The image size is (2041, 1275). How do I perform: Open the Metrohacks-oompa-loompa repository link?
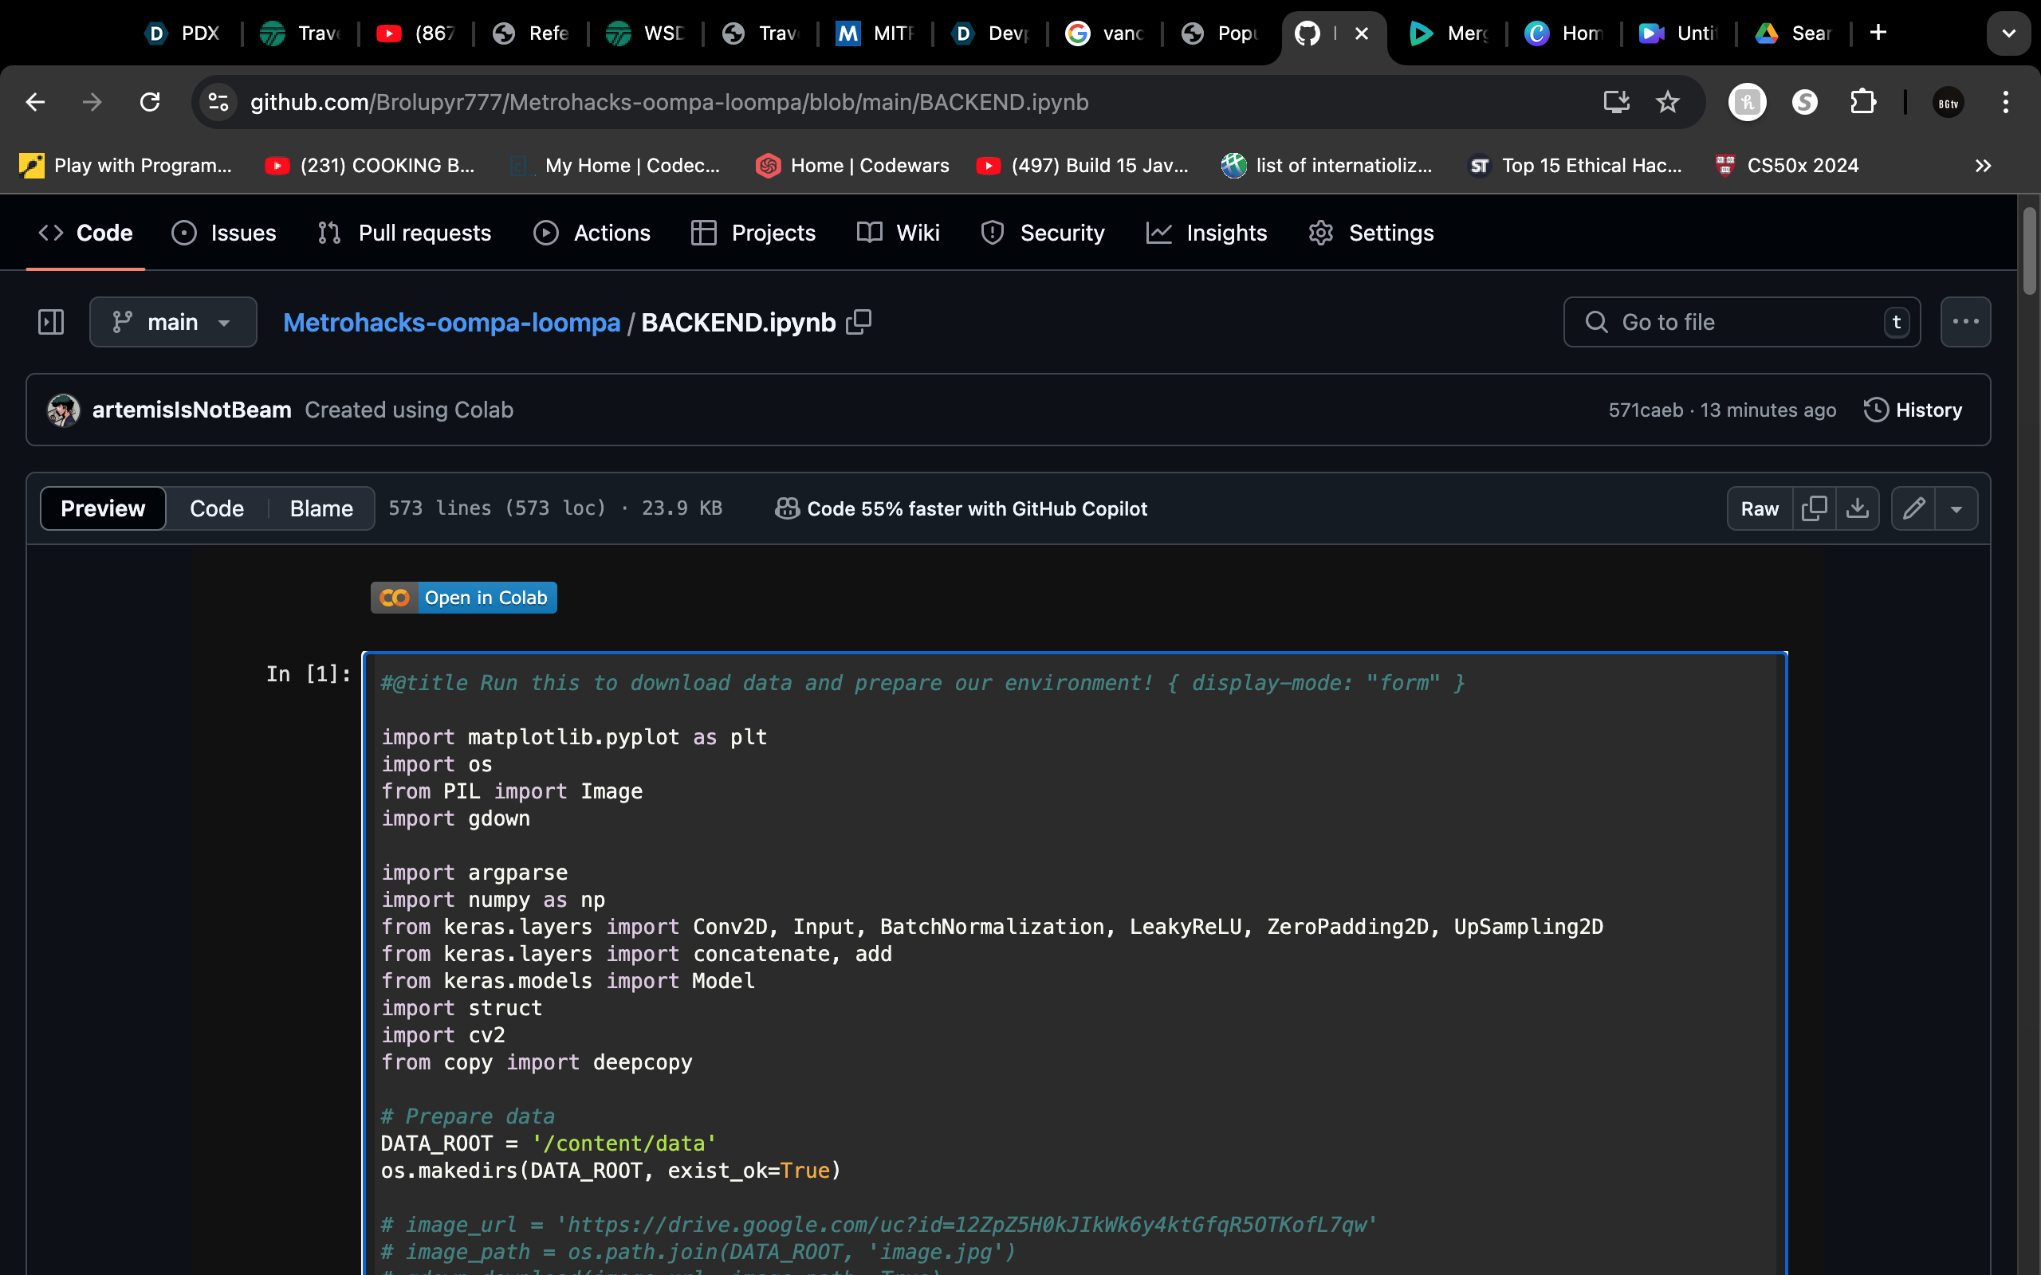click(451, 322)
